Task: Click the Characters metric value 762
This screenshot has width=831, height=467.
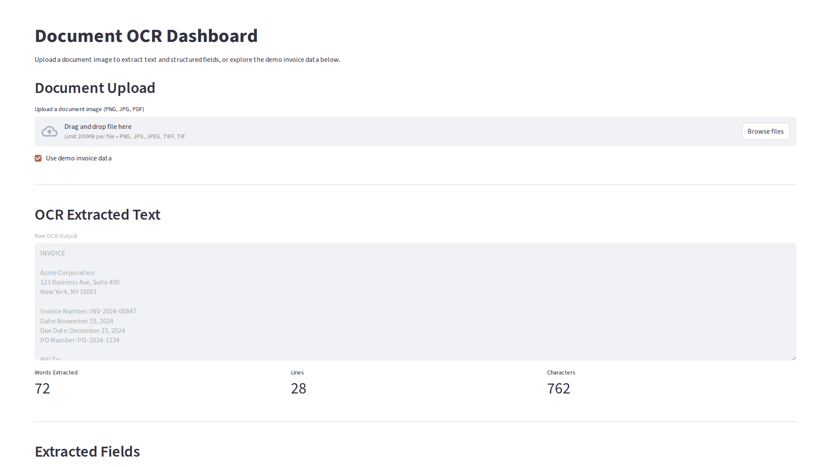Action: point(559,388)
